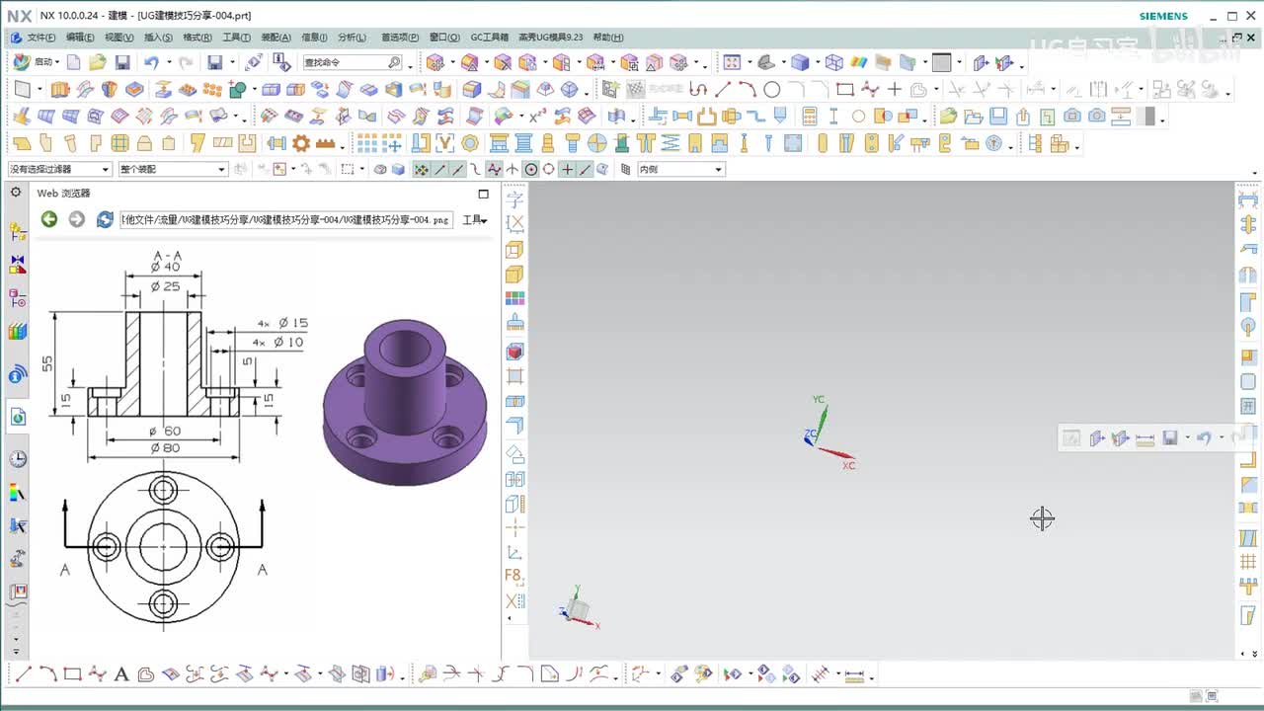Click the Web browser address field
Viewport: 1264px width, 711px height.
286,219
